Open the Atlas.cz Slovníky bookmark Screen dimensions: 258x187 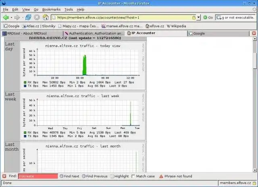(x=39, y=26)
